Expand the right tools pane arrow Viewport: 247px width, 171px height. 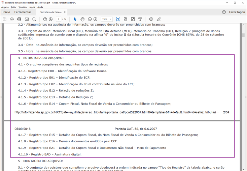[246, 97]
